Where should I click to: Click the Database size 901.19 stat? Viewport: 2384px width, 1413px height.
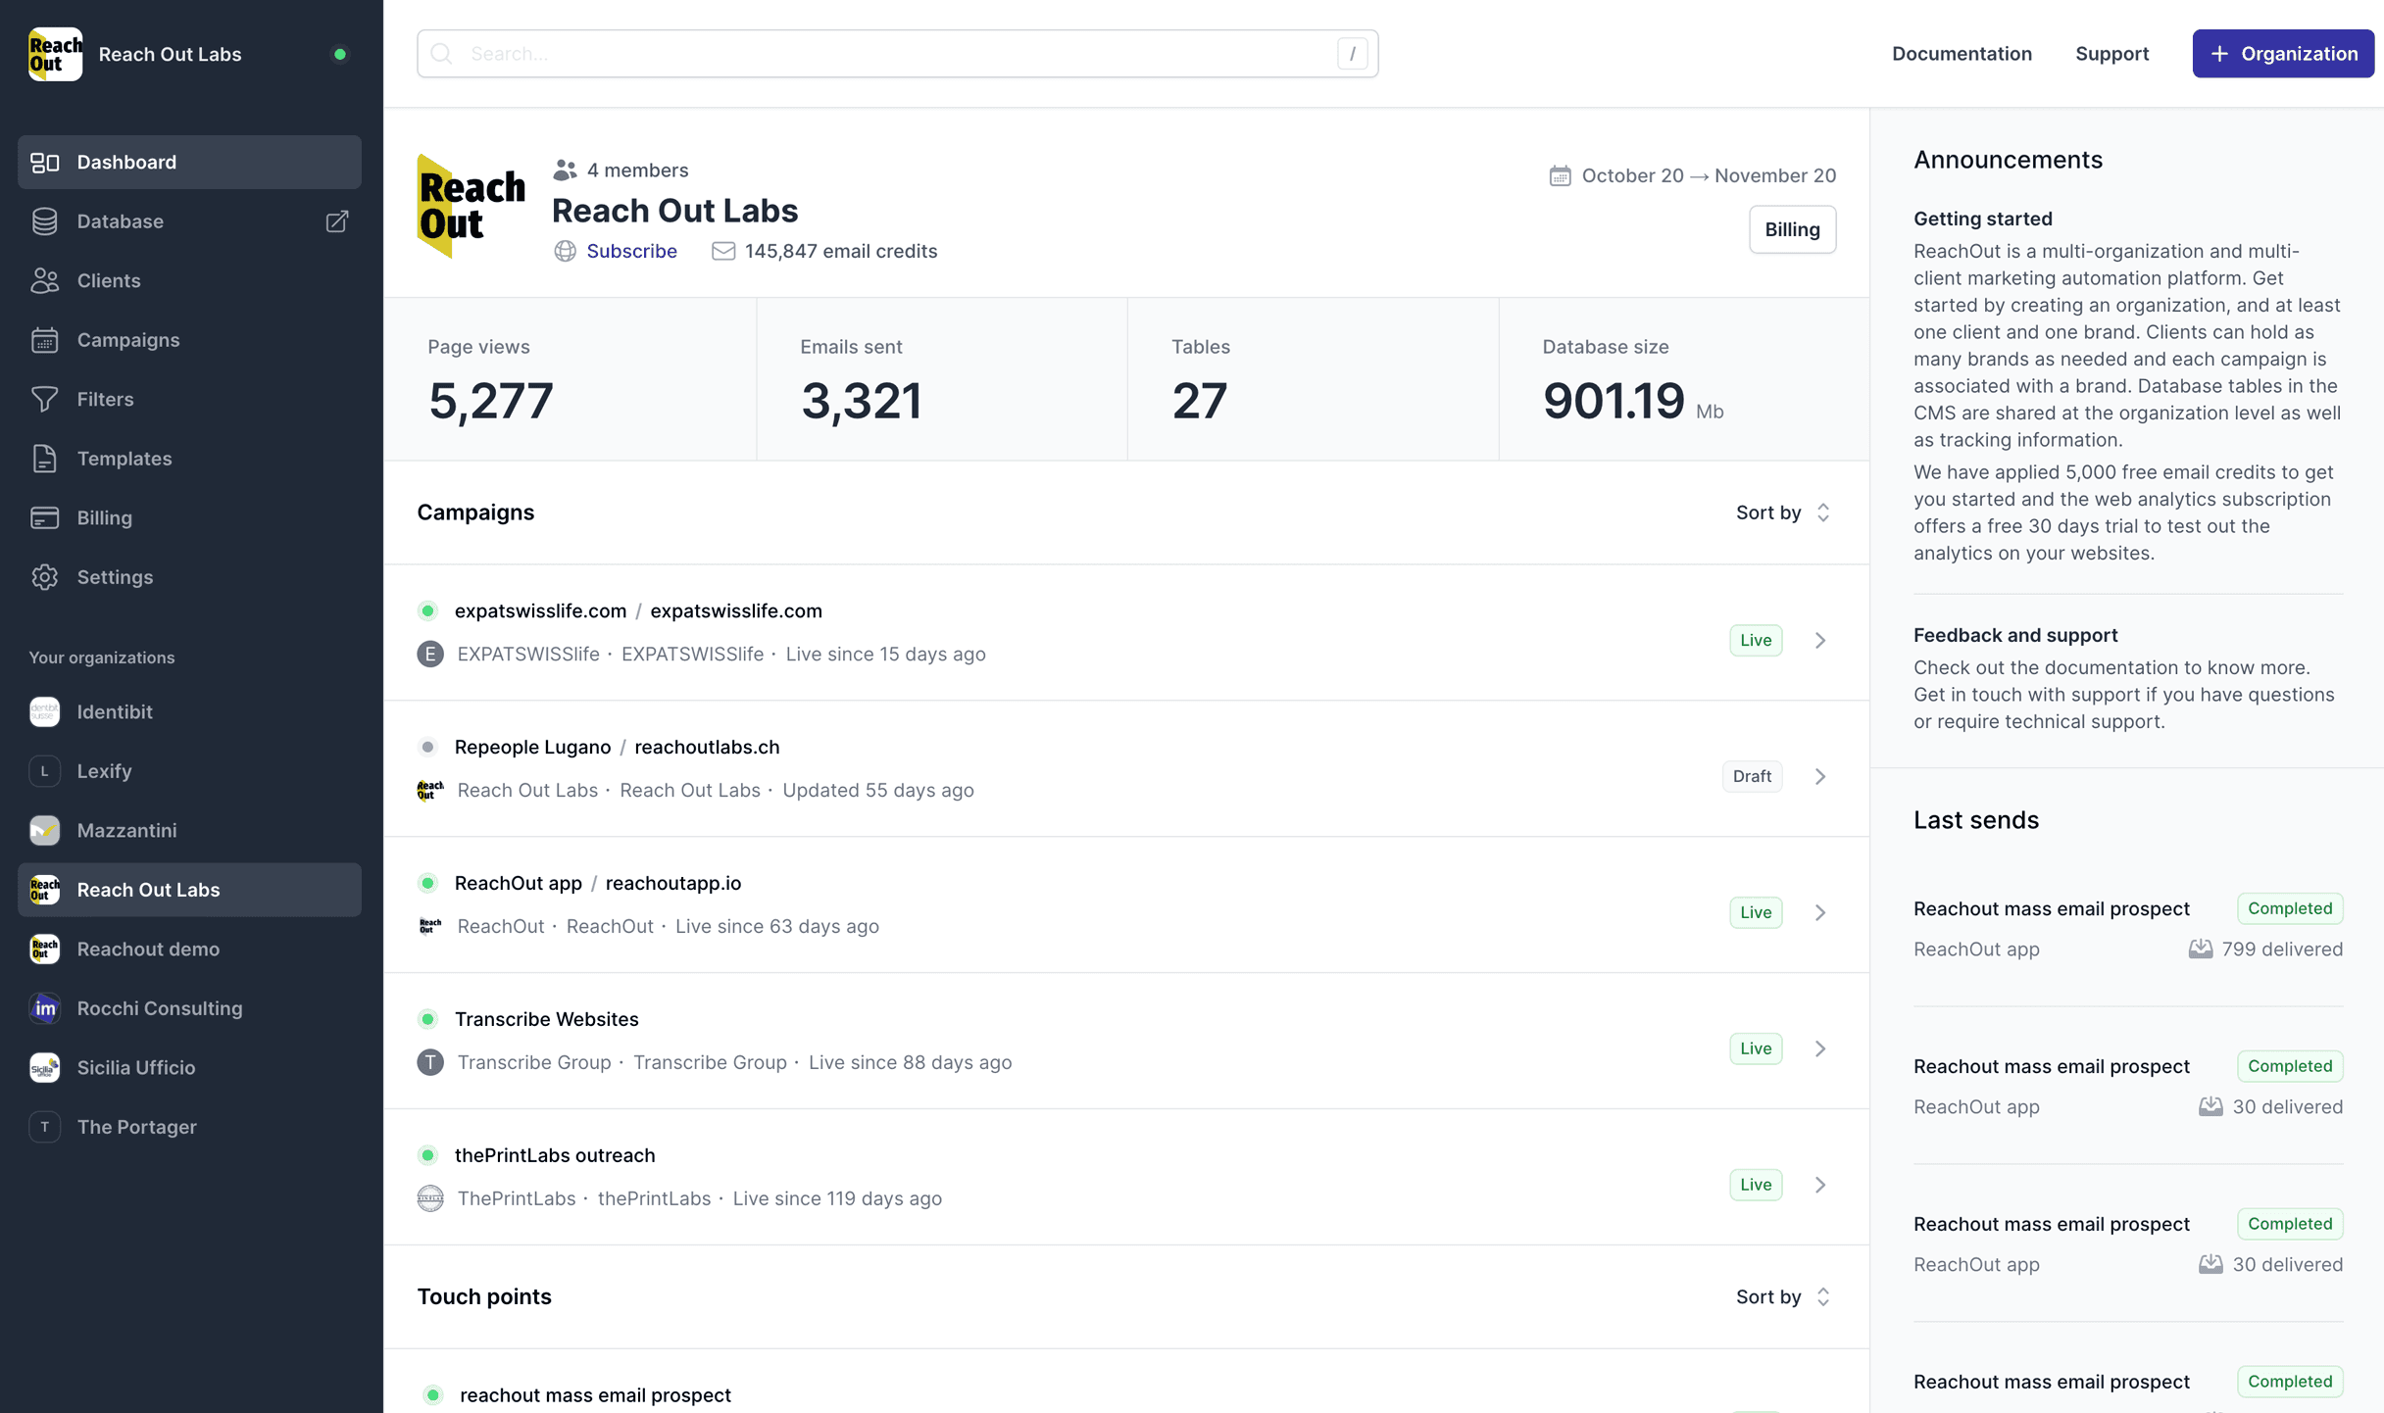(x=1684, y=380)
